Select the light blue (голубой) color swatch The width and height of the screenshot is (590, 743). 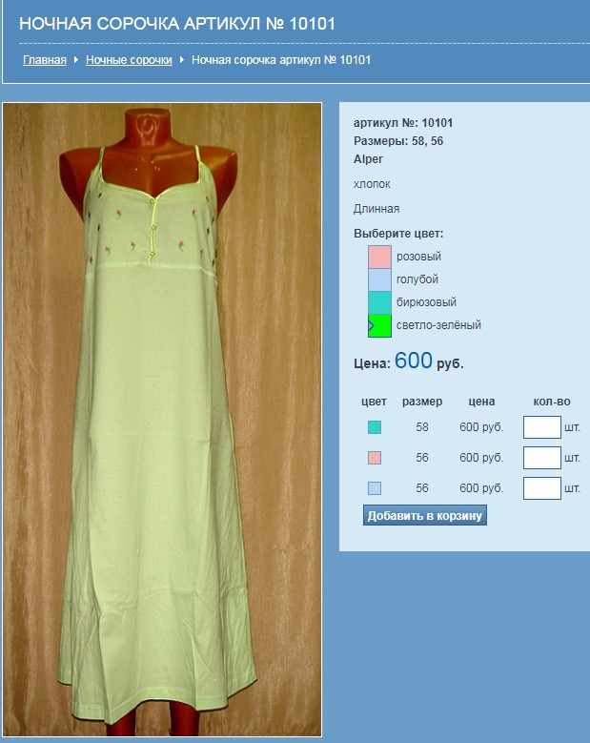click(379, 279)
